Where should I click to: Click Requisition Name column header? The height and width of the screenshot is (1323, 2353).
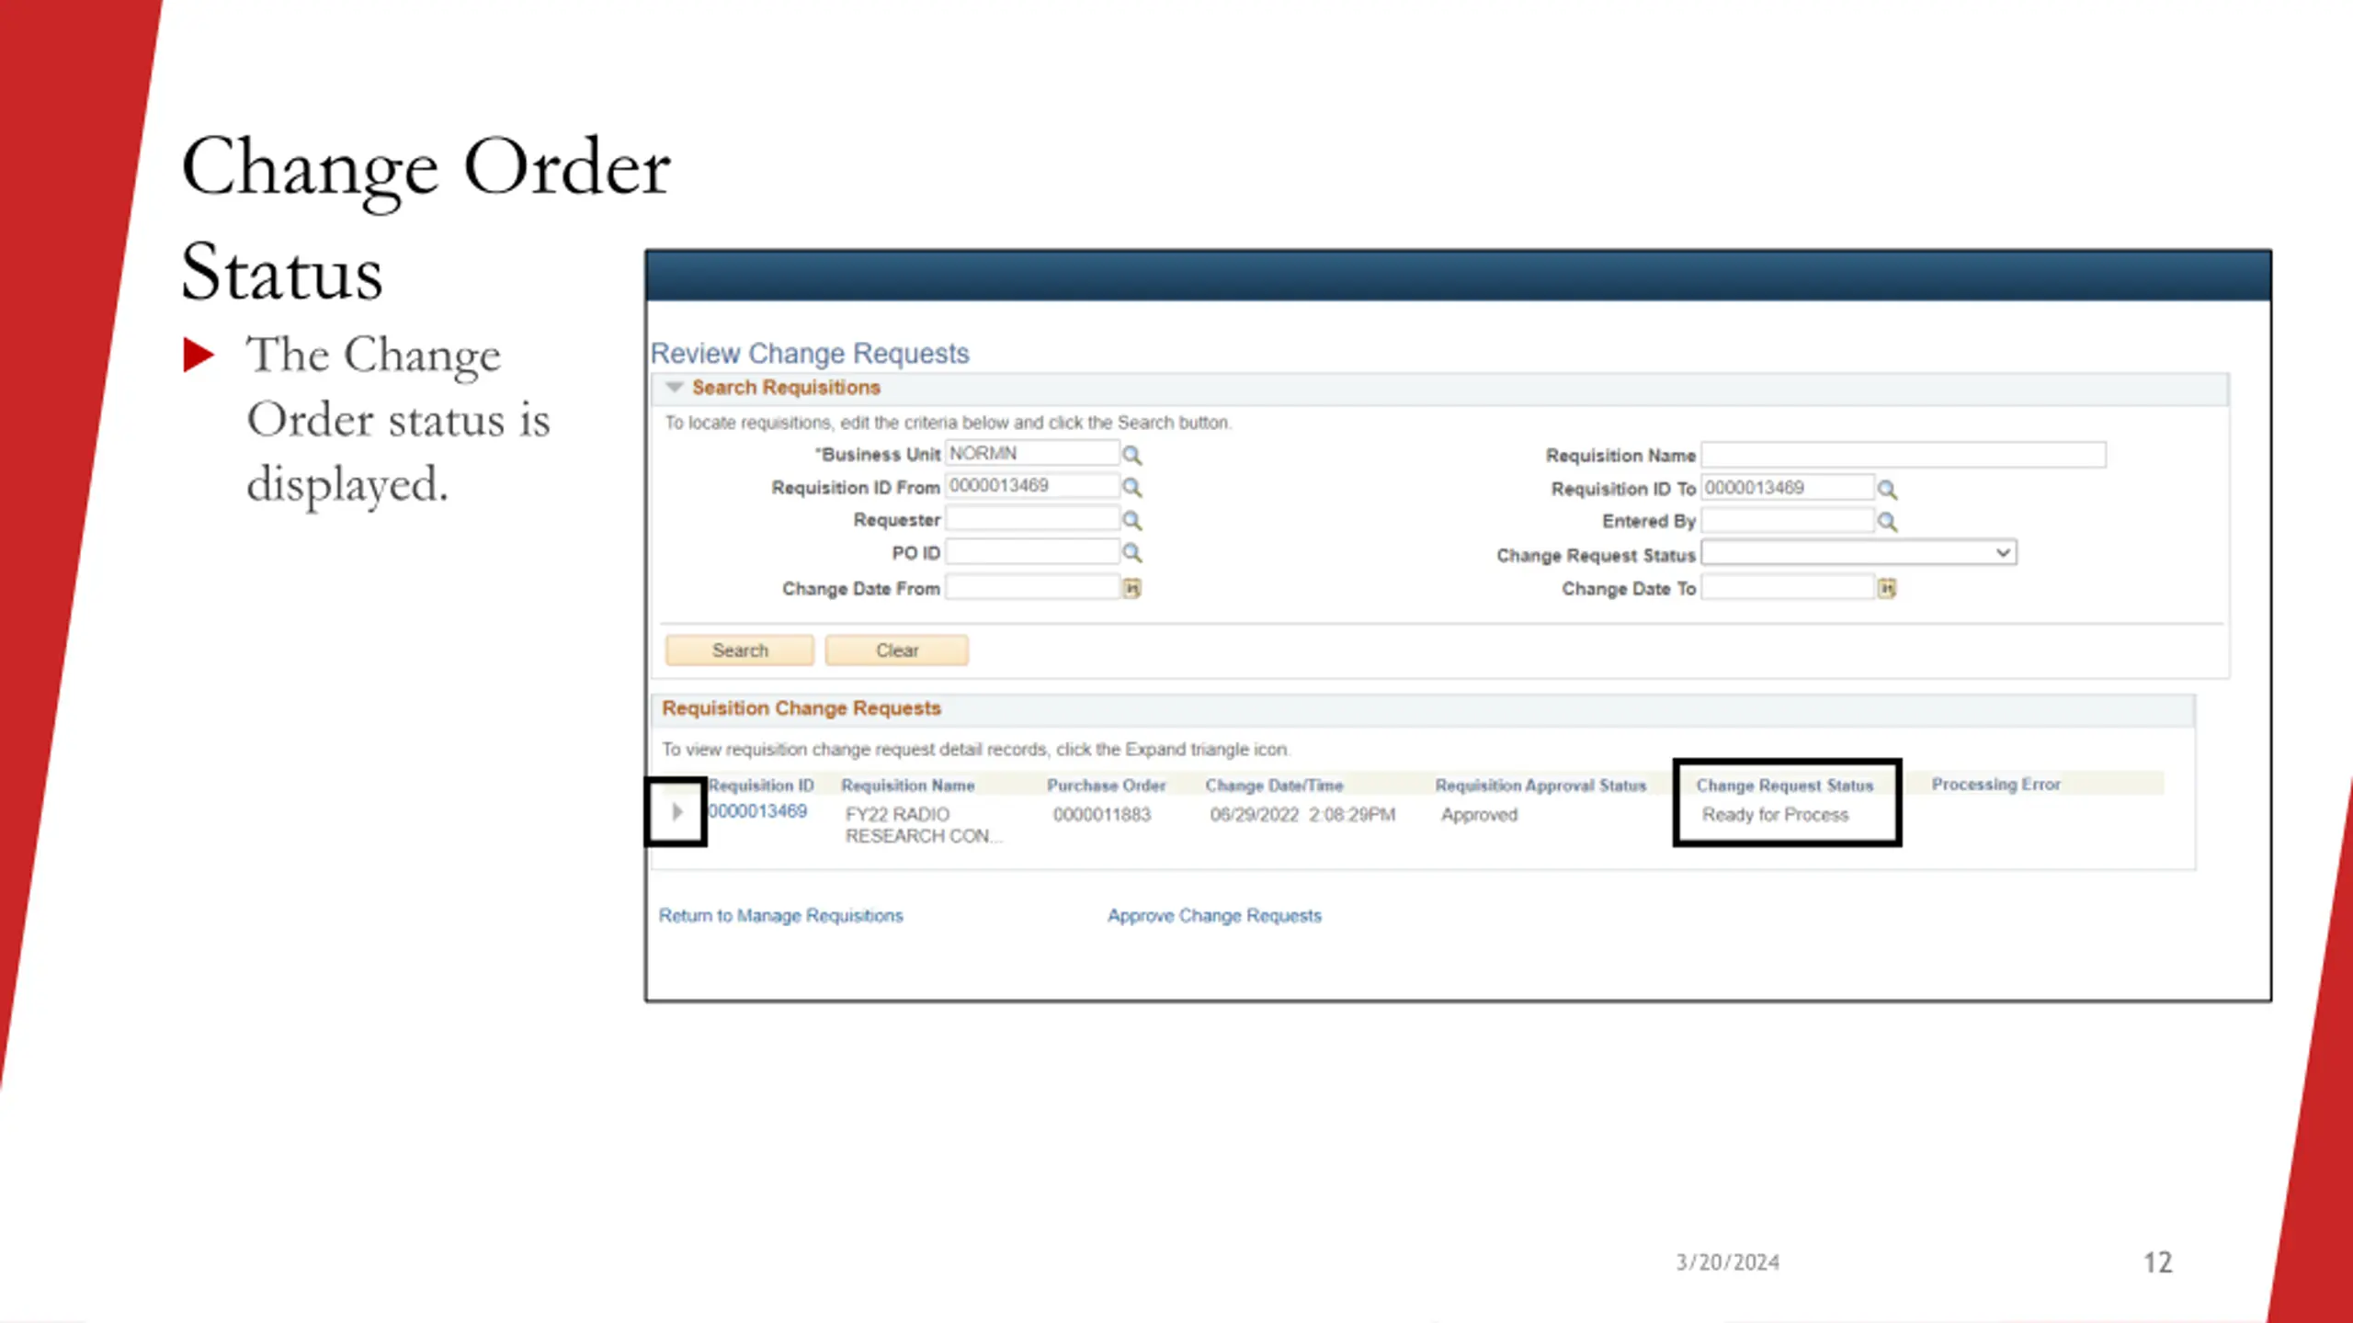(908, 786)
